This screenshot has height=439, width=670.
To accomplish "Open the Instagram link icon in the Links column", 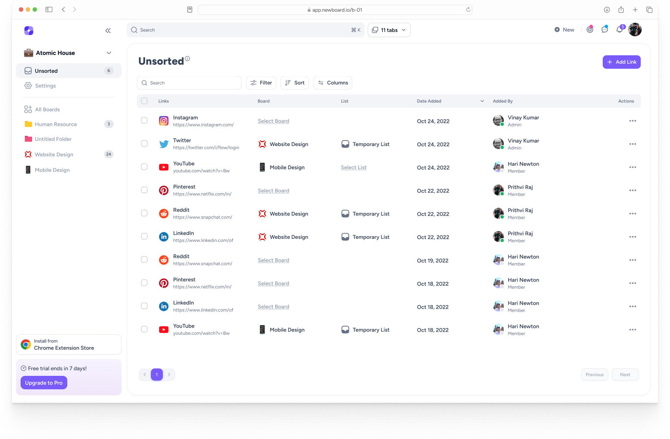I will [x=163, y=121].
